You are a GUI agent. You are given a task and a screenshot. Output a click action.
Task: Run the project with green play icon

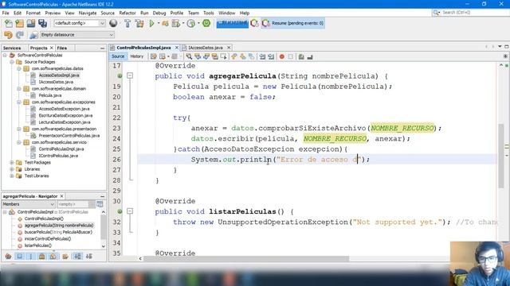tap(151, 23)
